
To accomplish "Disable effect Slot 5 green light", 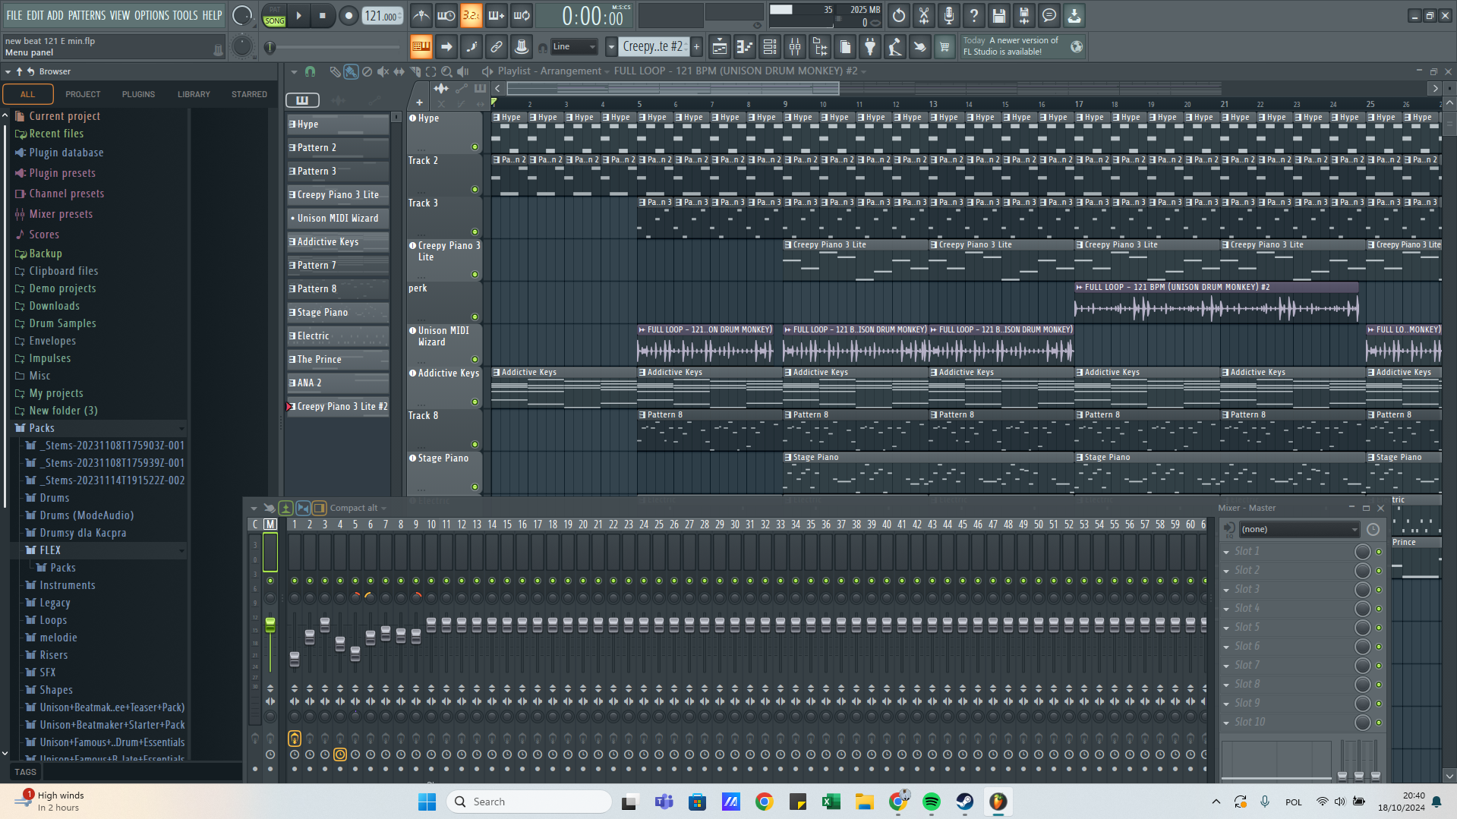I will click(x=1379, y=628).
